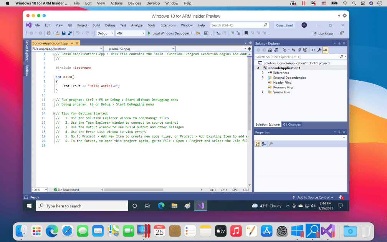This screenshot has width=387, height=242.
Task: Pin the Solution Explorer panel
Action: click(339, 43)
